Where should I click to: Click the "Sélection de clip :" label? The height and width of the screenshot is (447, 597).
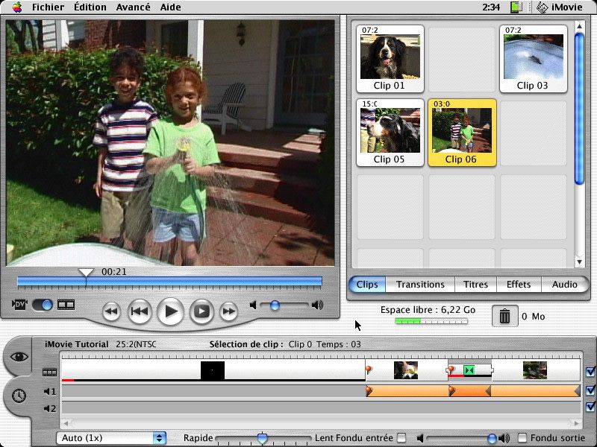point(246,344)
